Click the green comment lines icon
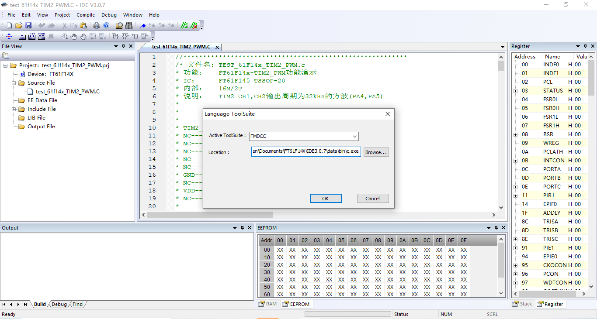Viewport: 597px width, 319px height. [x=184, y=26]
